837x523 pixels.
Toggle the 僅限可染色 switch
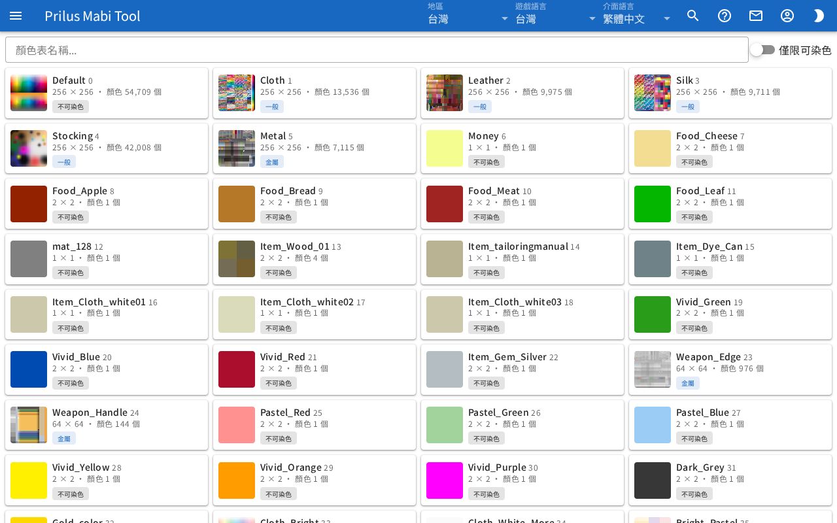coord(762,50)
